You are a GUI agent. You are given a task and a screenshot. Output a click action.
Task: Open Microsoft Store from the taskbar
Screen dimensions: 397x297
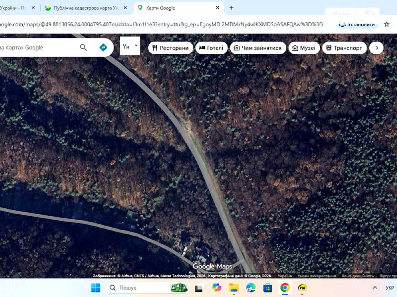pos(268,288)
